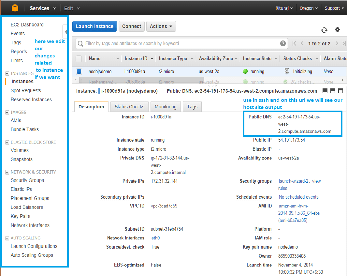The height and width of the screenshot is (276, 347).
Task: Open the eth0 network interface link
Action: 155,238
